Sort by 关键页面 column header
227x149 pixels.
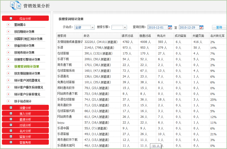200,36
